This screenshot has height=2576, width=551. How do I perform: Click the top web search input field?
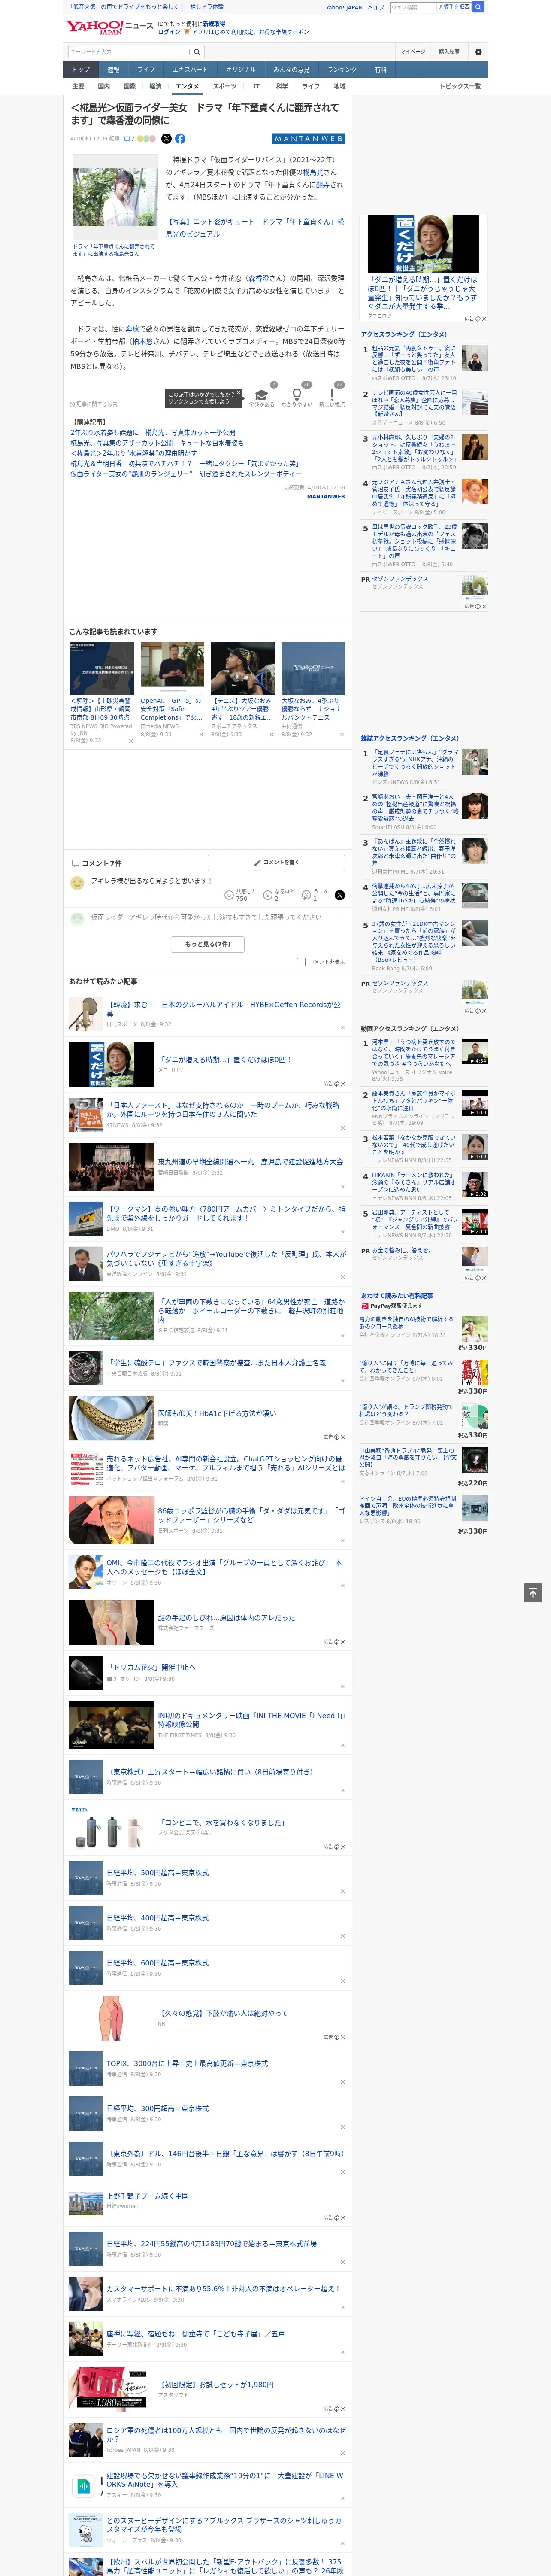point(412,7)
